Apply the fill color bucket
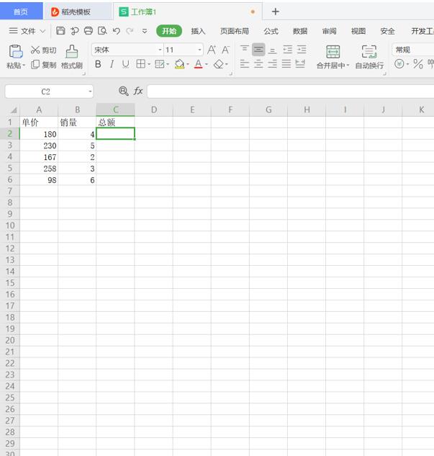 coord(179,64)
